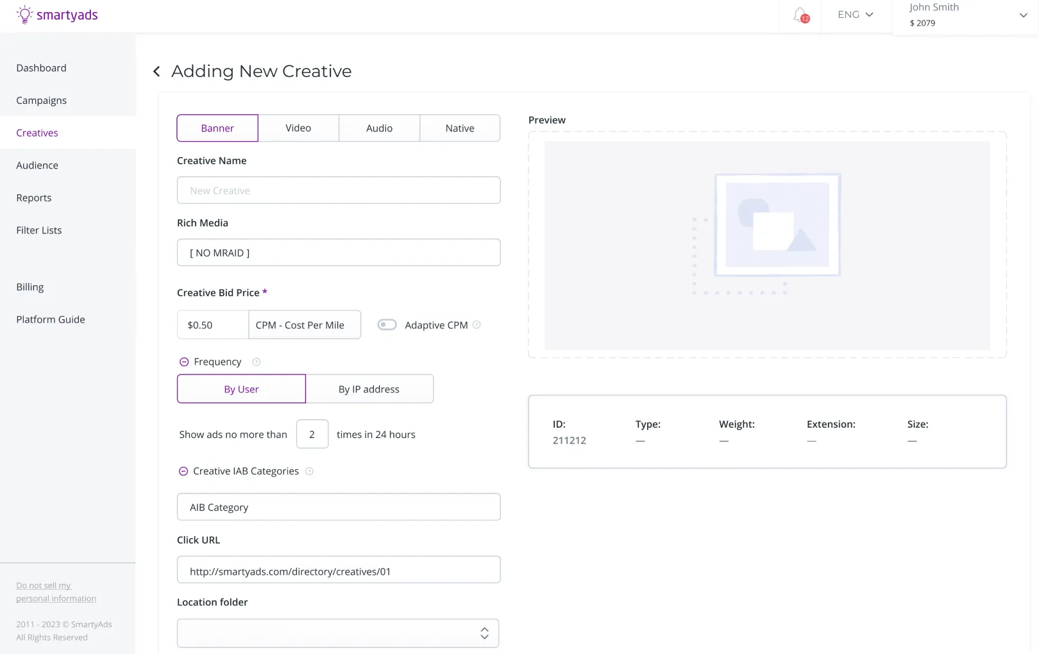The image size is (1039, 654).
Task: Click the bid price $0.50 field
Action: point(213,325)
